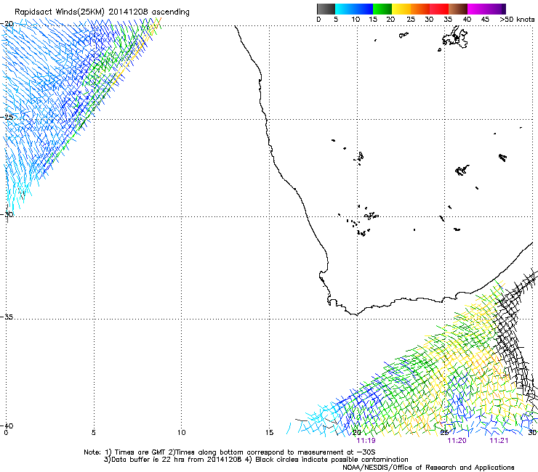Click the 'Rapidscat Winds(25KM) 20141208 ascending' title
This screenshot has height=472, width=538.
(x=102, y=12)
